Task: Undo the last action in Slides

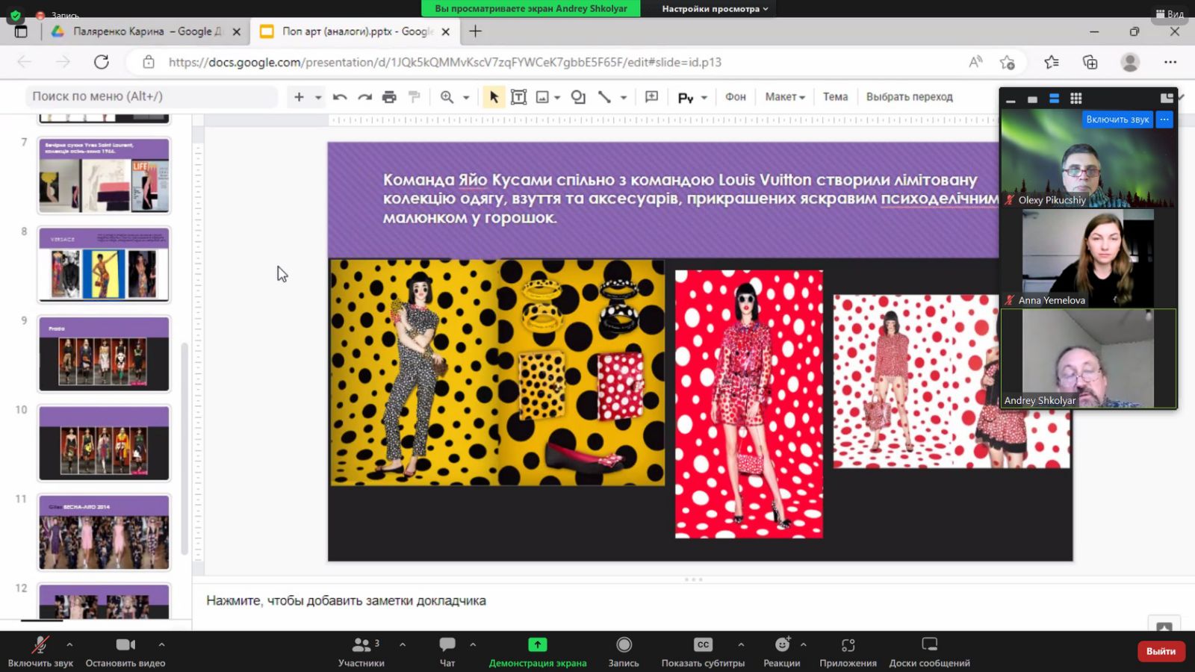Action: (340, 97)
